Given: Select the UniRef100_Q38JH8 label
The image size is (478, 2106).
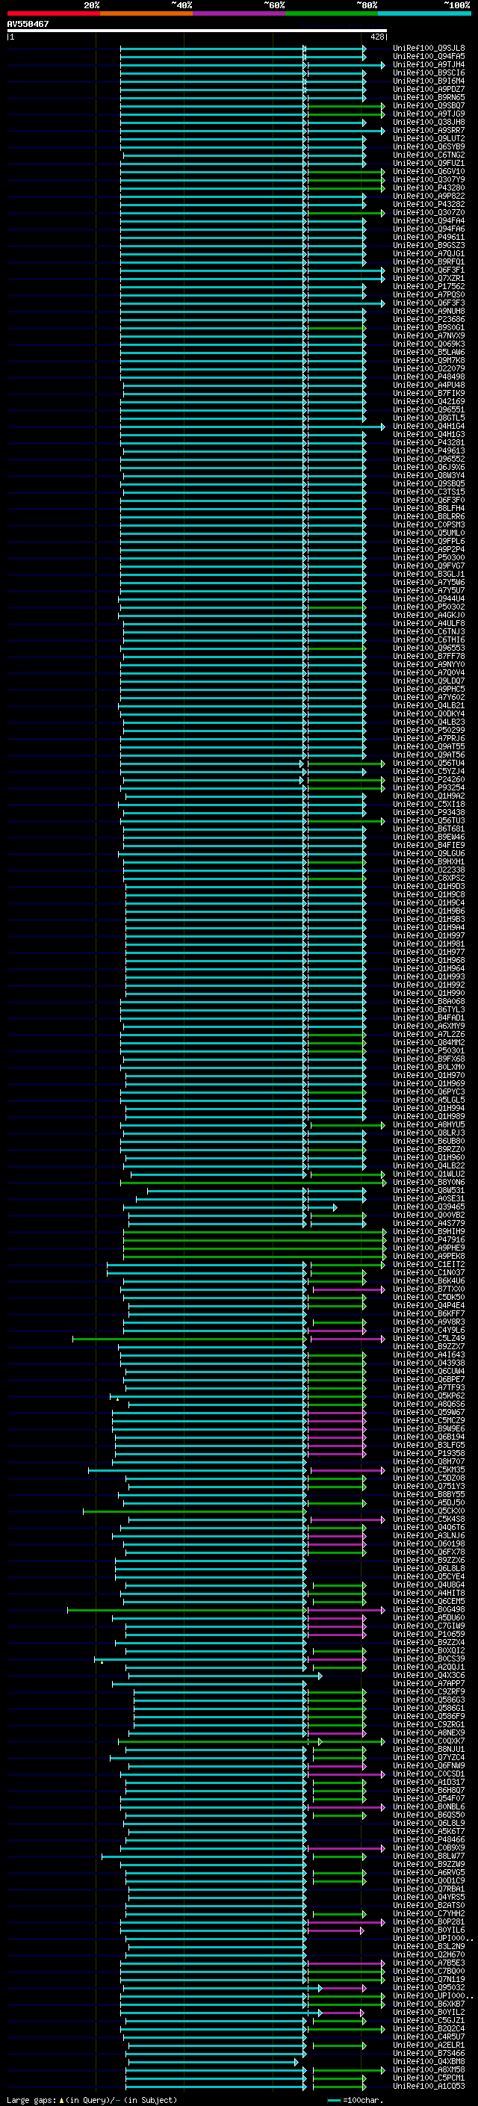Looking at the screenshot, I should pyautogui.click(x=429, y=123).
